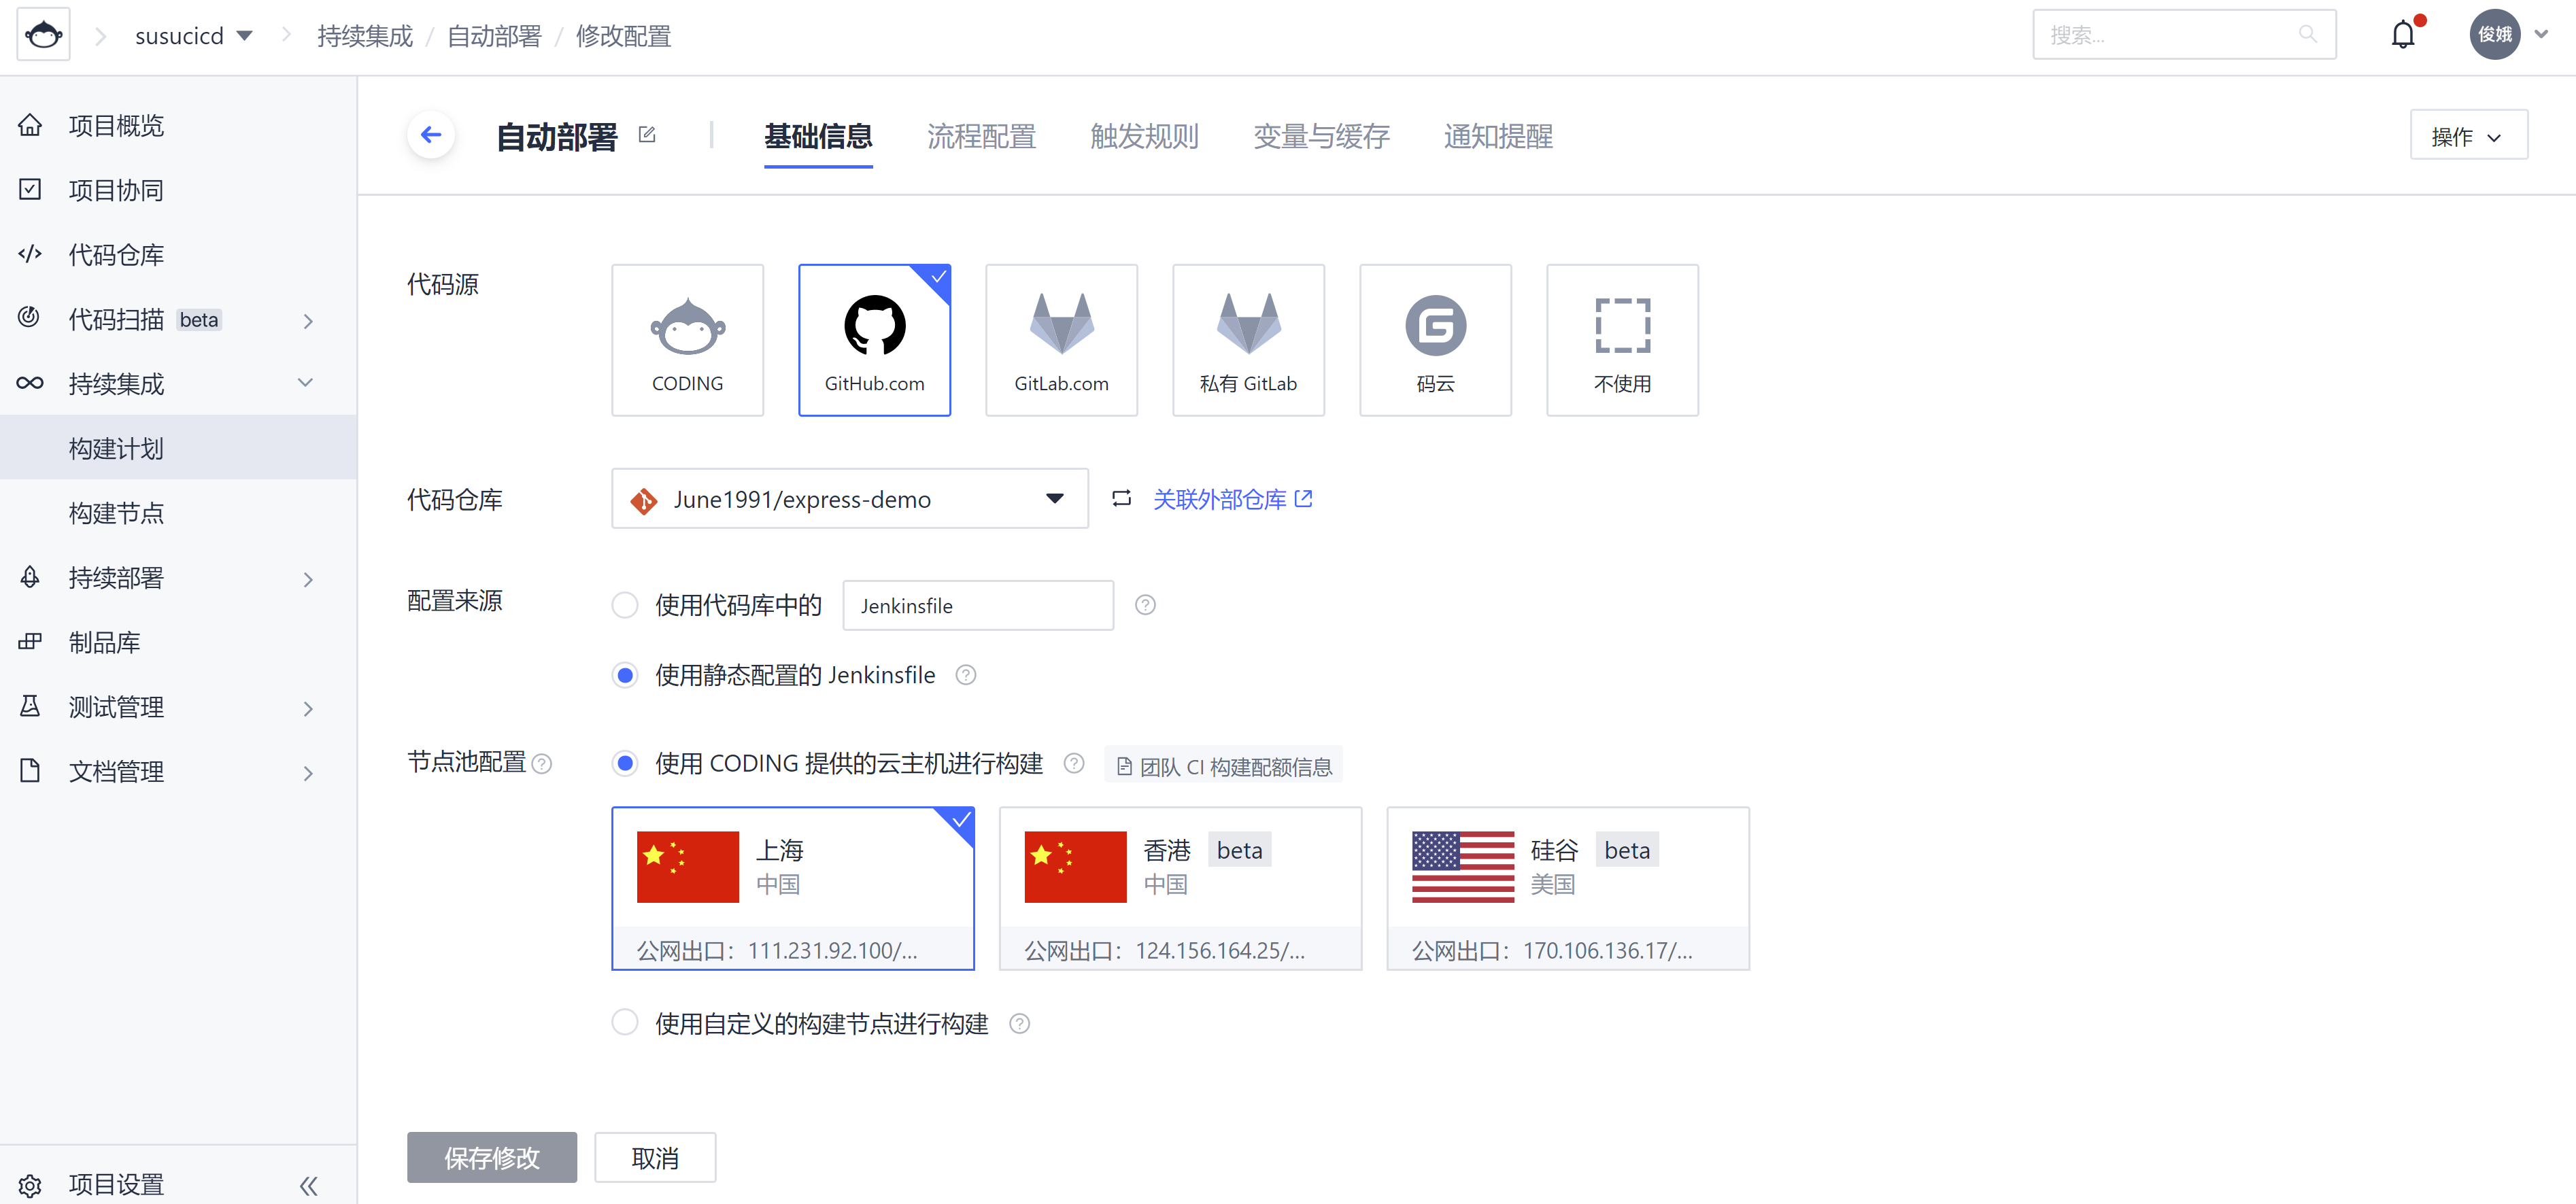
Task: Pick the 不使用 code source option
Action: pyautogui.click(x=1621, y=340)
